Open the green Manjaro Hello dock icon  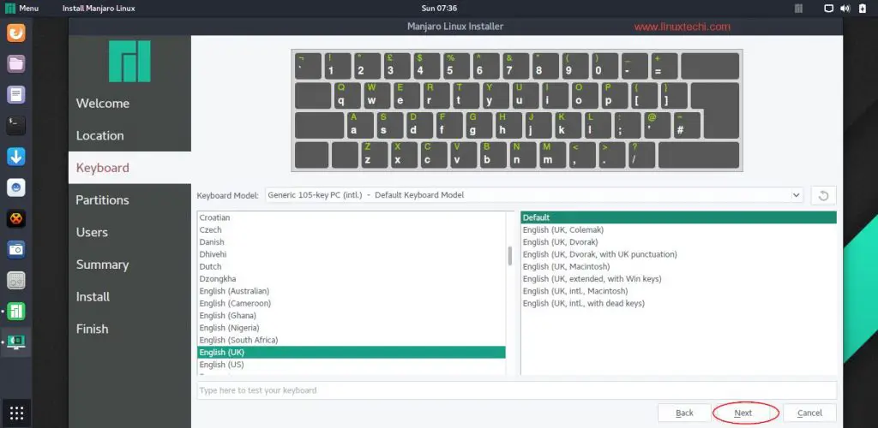click(x=15, y=312)
